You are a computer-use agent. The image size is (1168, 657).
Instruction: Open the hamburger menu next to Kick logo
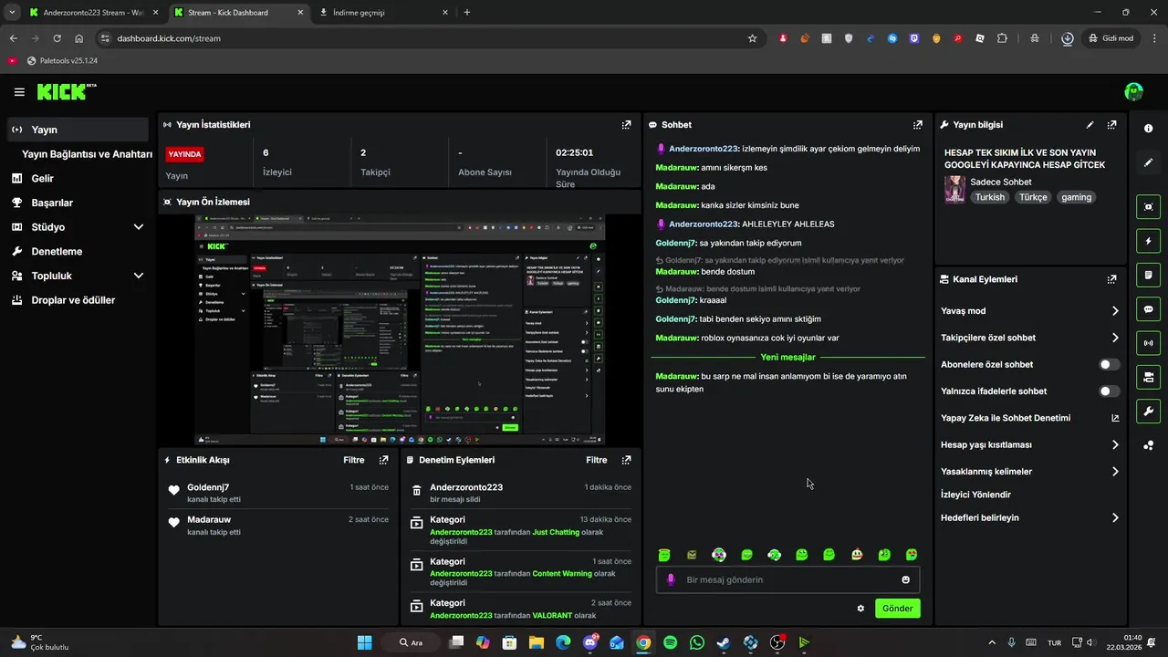point(19,92)
